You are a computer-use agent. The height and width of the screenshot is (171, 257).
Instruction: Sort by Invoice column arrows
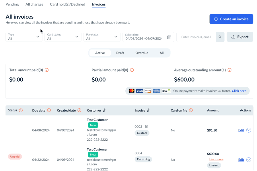click(148, 110)
